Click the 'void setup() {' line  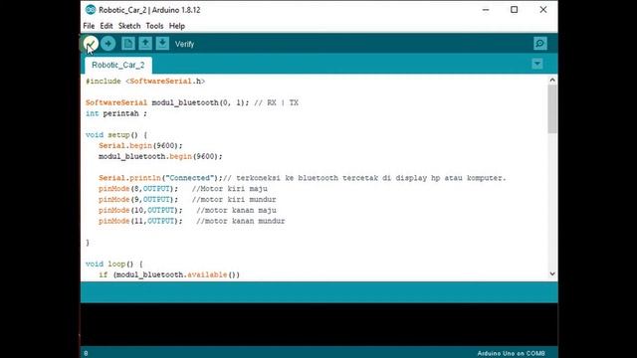pos(116,135)
